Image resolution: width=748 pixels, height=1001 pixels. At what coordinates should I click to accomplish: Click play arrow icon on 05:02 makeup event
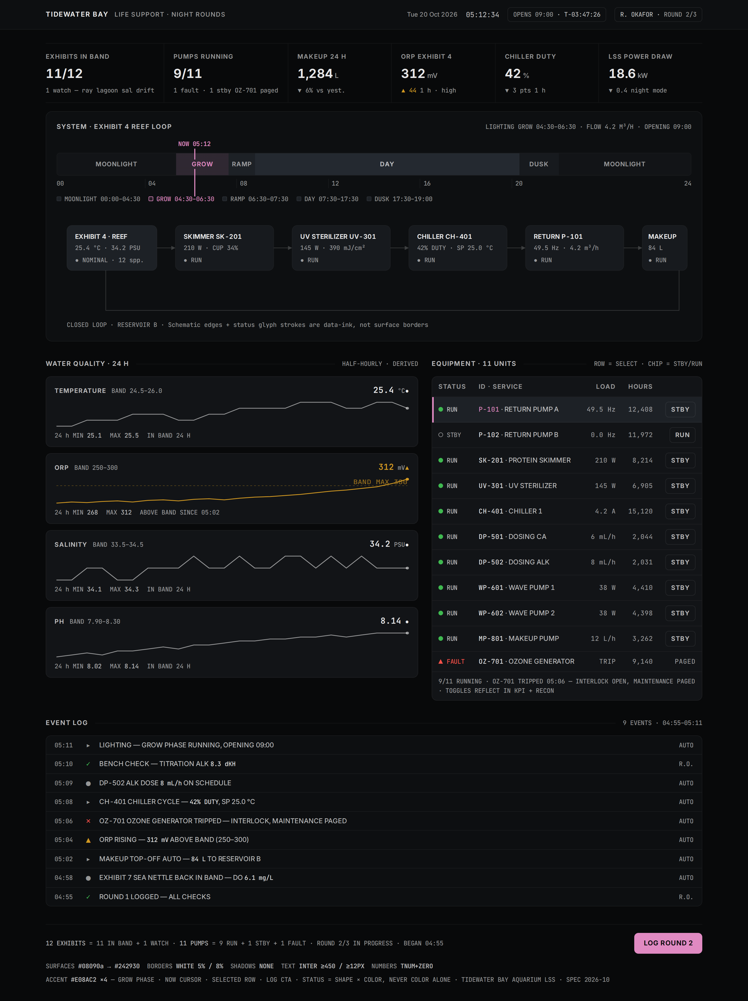[x=88, y=859]
